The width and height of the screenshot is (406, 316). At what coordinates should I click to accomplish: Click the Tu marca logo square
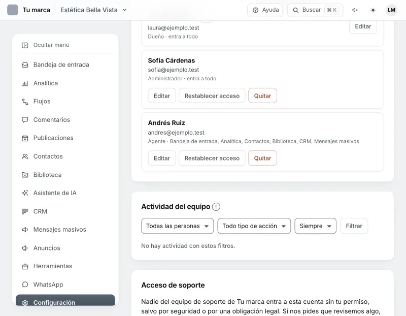pos(12,10)
